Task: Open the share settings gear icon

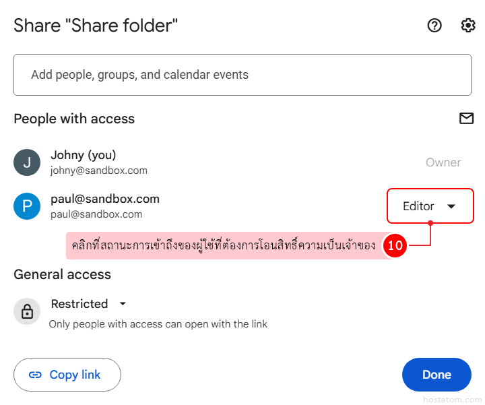Action: (467, 26)
